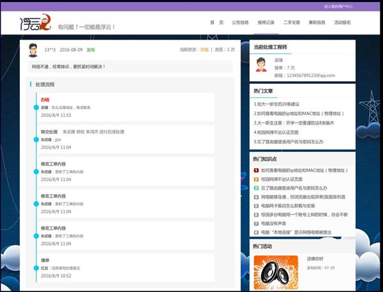Open the 兼职信息 navigation item
Image resolution: width=383 pixels, height=292 pixels.
[317, 22]
